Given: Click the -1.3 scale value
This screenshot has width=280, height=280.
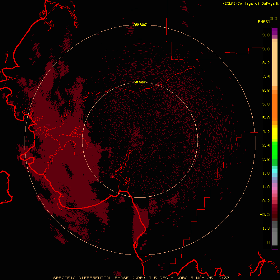Looking at the screenshot, I should 265,228.
